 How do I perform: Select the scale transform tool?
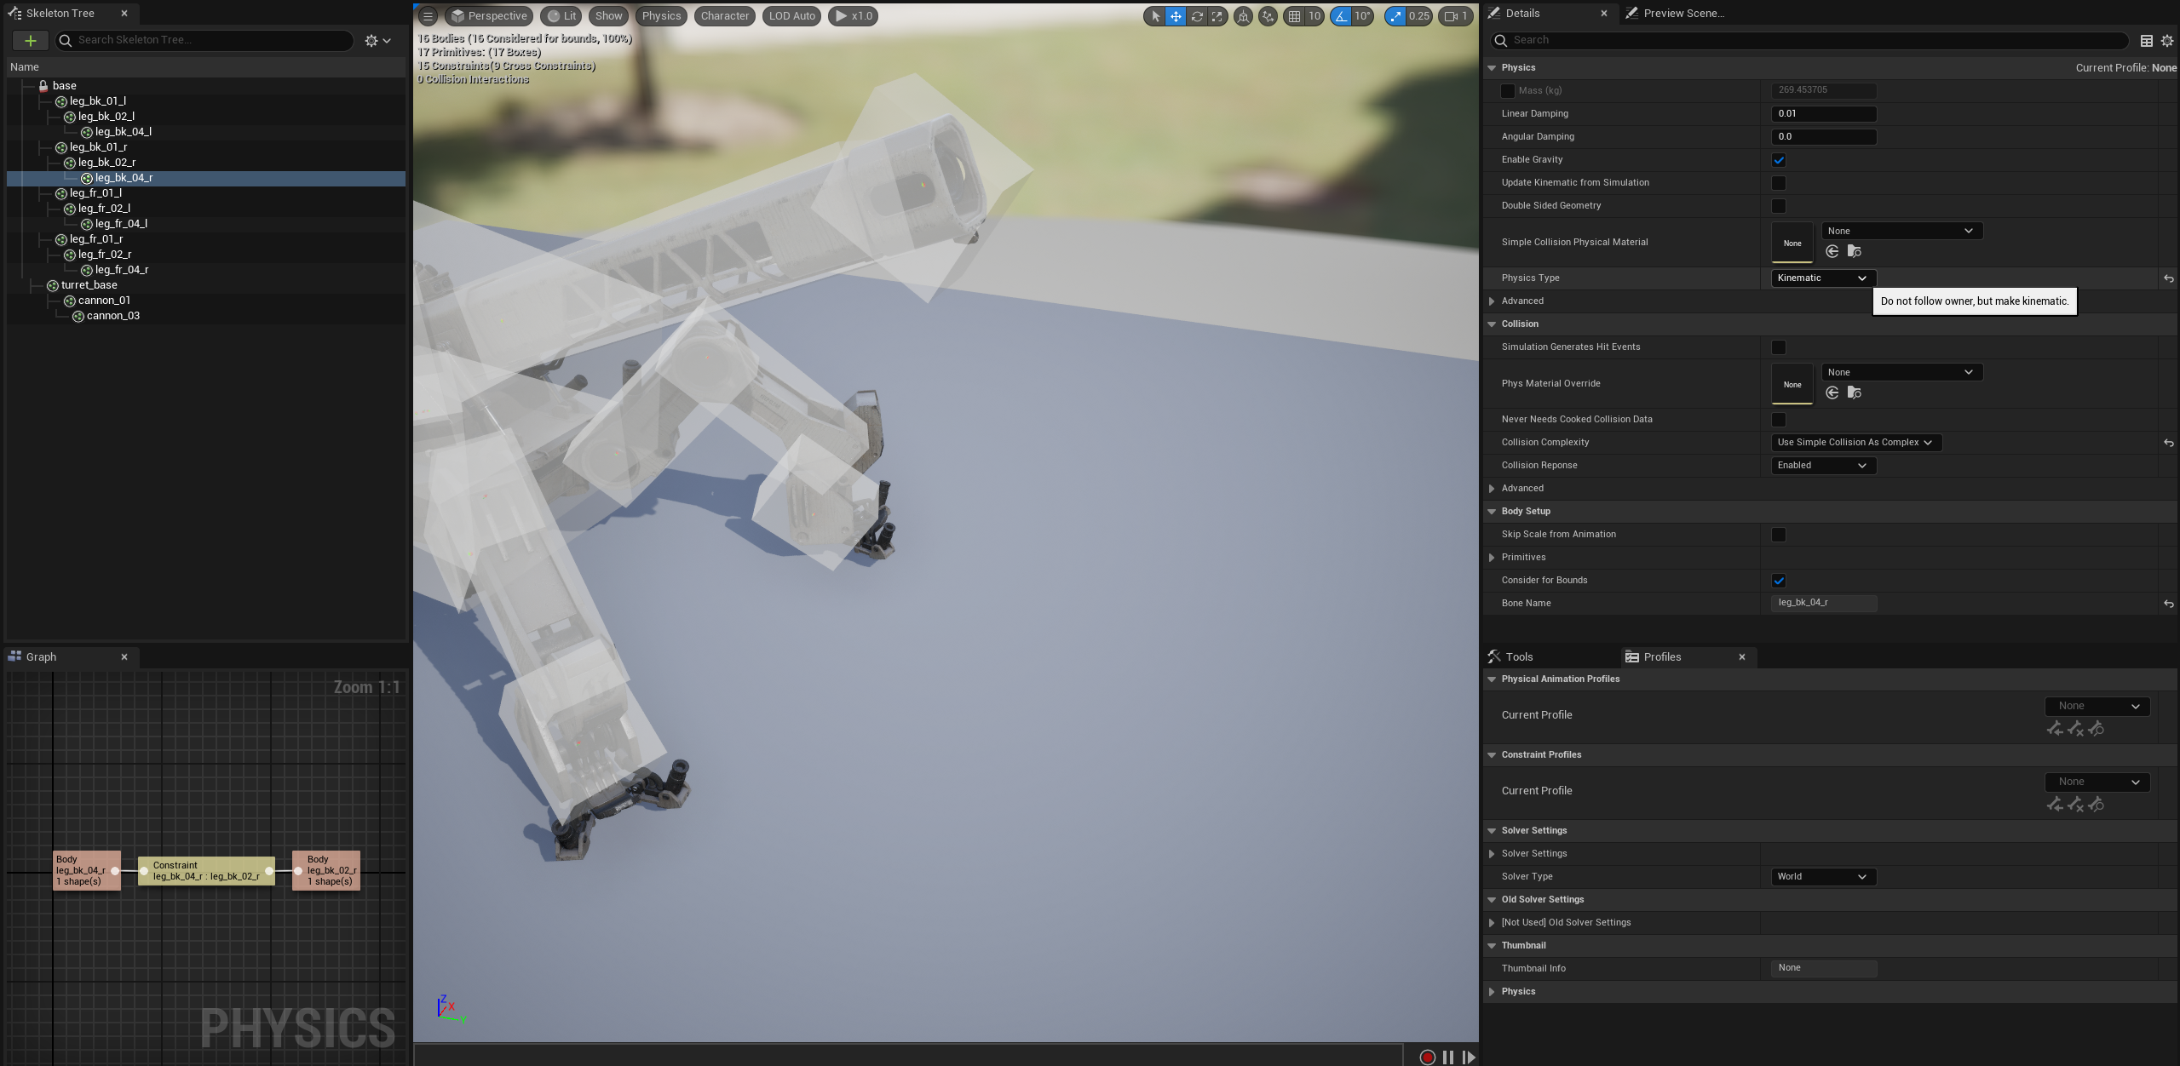point(1217,16)
